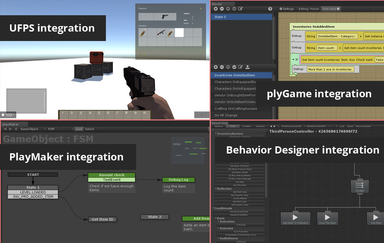This screenshot has width=384, height=243.
Task: Select the START node in playMaker graph
Action: pos(33,175)
